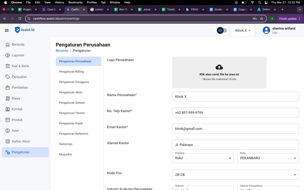Open the Bookmarks menu in menu bar
Image resolution: width=304 pixels, height=190 pixels.
[75, 2]
